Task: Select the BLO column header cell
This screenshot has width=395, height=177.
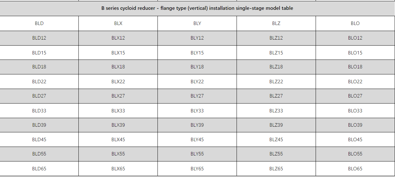Action: (355, 23)
